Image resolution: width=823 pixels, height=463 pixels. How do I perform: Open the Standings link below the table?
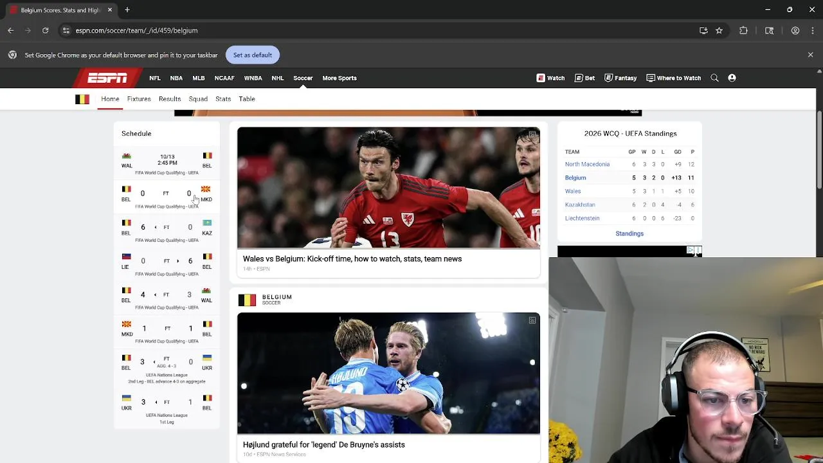[x=629, y=233]
